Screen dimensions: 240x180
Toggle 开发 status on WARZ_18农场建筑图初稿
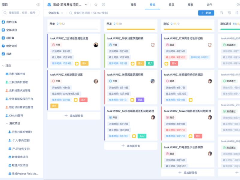pos(113,45)
